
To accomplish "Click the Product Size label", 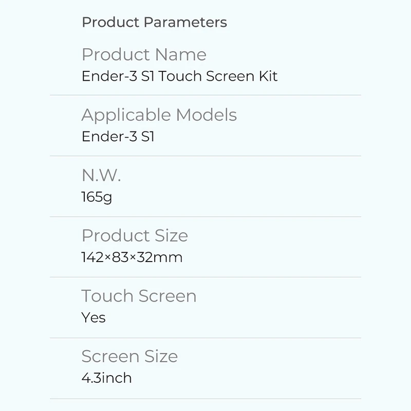I will click(x=135, y=235).
